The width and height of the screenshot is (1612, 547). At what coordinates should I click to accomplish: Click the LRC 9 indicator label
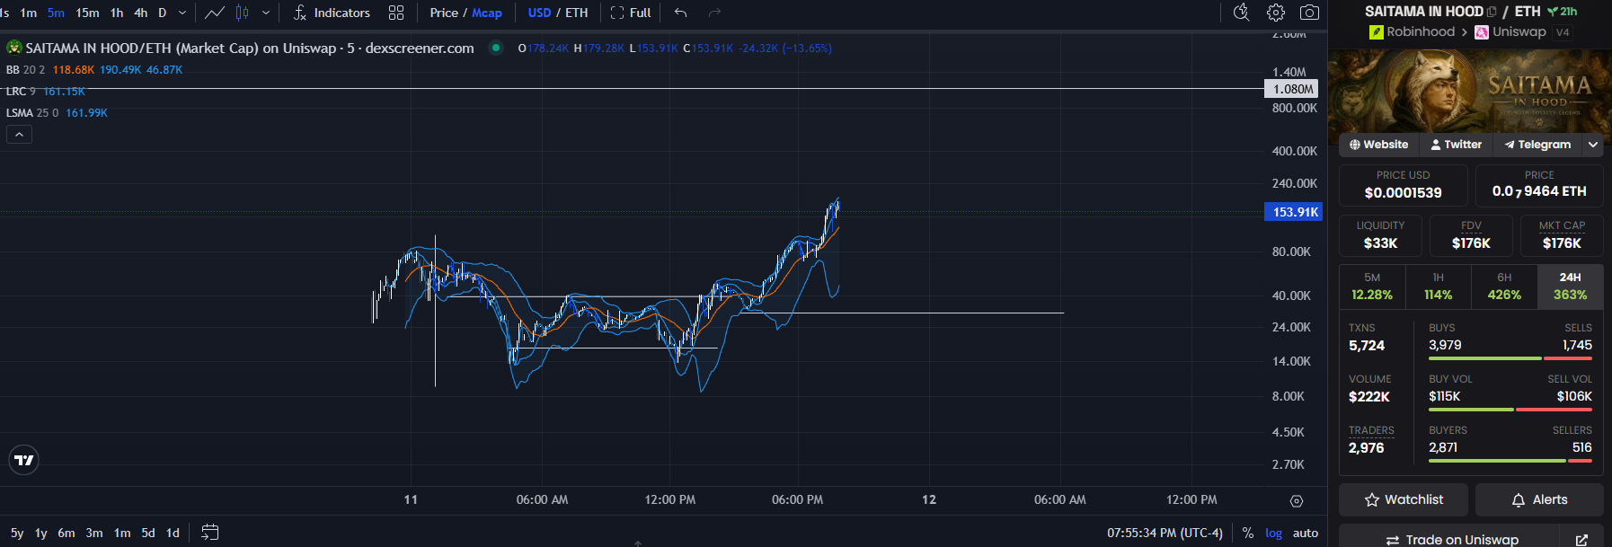click(x=21, y=91)
